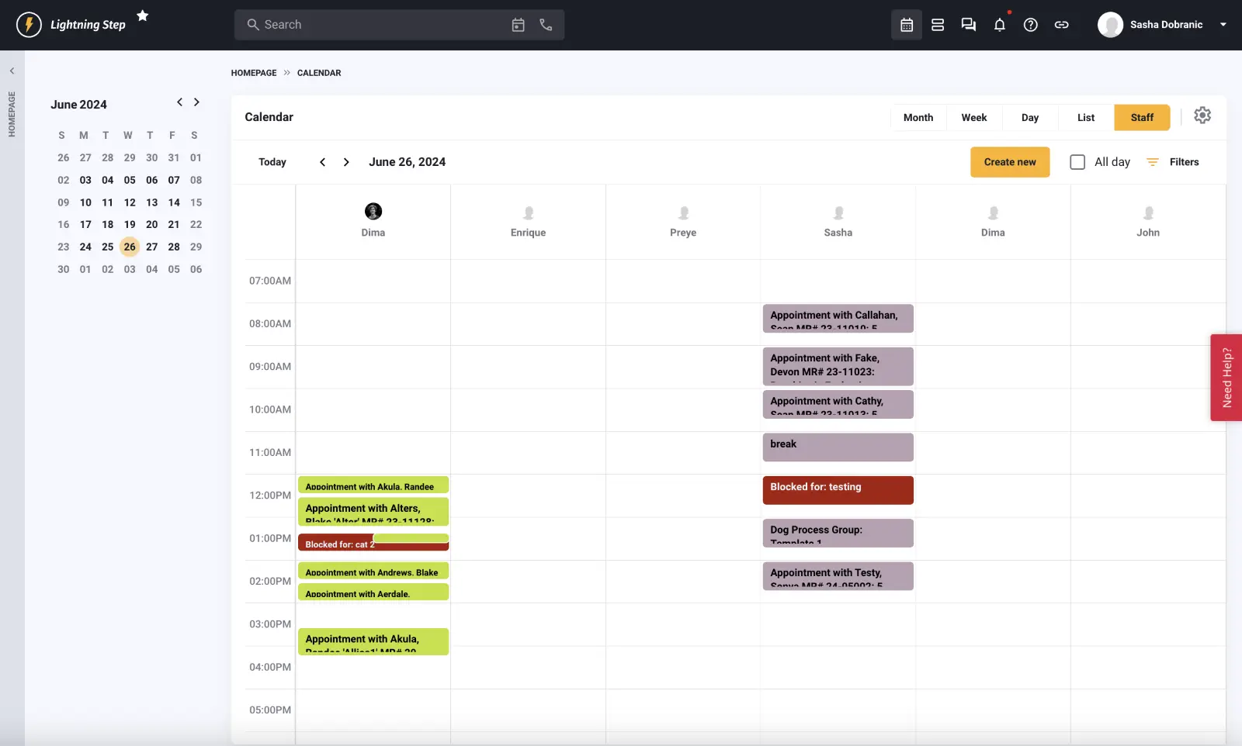Open calendar settings gear icon
Image resolution: width=1242 pixels, height=746 pixels.
1202,114
